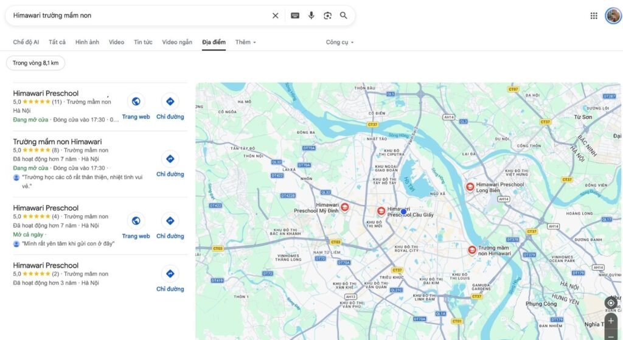Click the Phụng Công map label

(541, 304)
